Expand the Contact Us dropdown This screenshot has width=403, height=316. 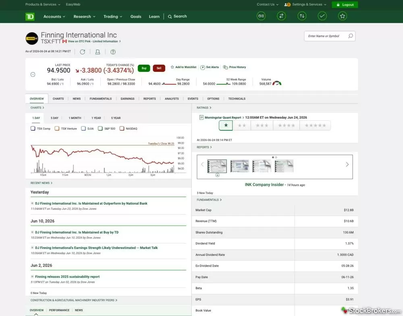tap(268, 4)
